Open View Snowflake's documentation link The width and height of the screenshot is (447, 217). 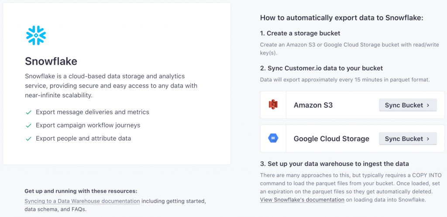click(302, 200)
